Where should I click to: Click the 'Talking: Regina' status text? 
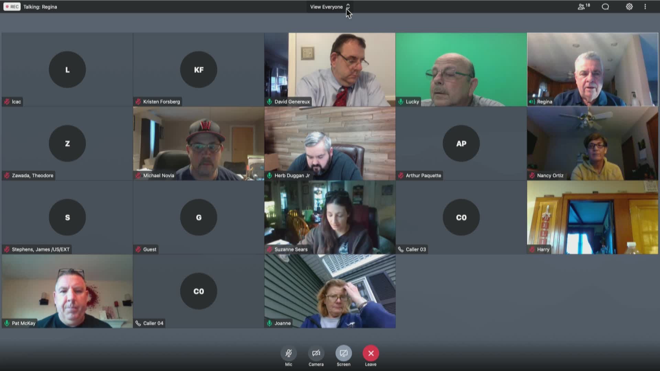[40, 7]
